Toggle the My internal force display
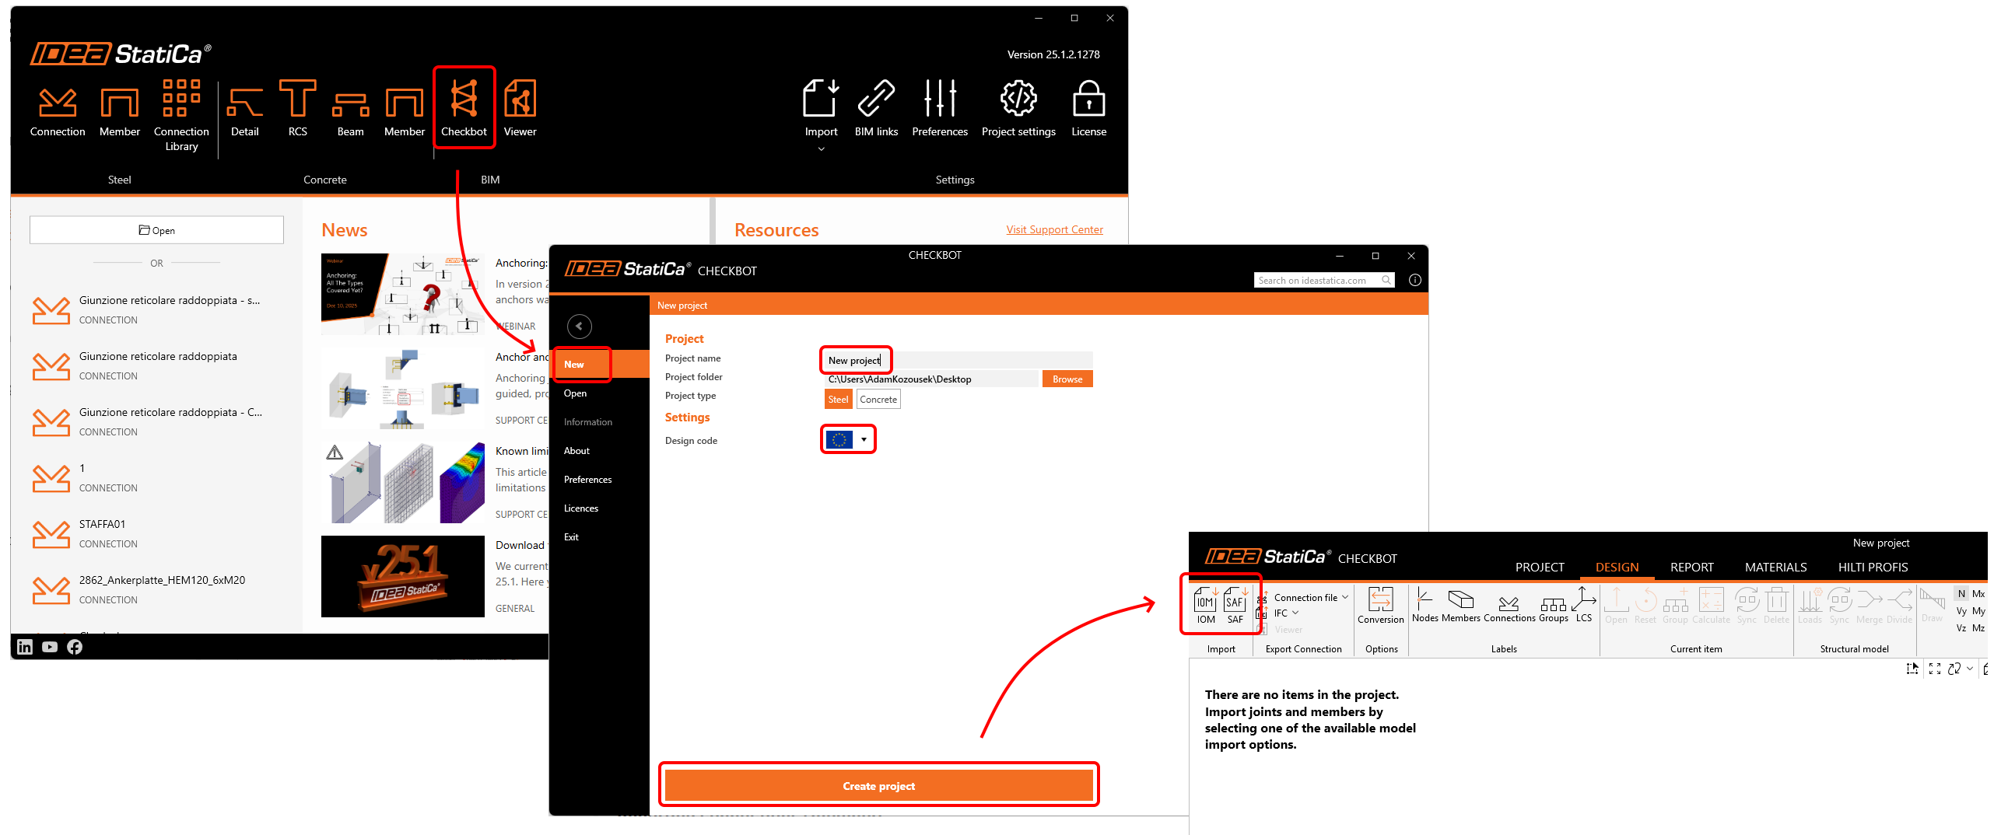This screenshot has width=1994, height=835. click(x=1978, y=611)
